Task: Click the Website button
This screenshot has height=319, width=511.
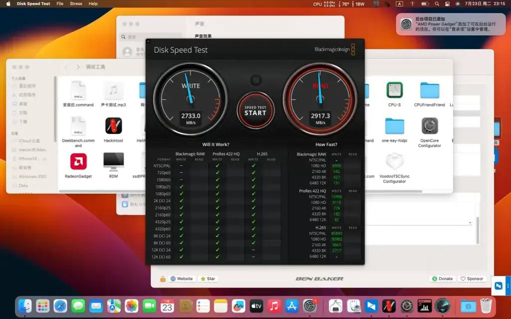Action: pos(182,279)
